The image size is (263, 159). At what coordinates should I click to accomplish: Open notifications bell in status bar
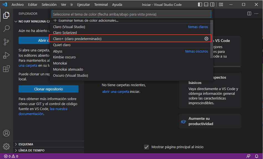pyautogui.click(x=256, y=156)
